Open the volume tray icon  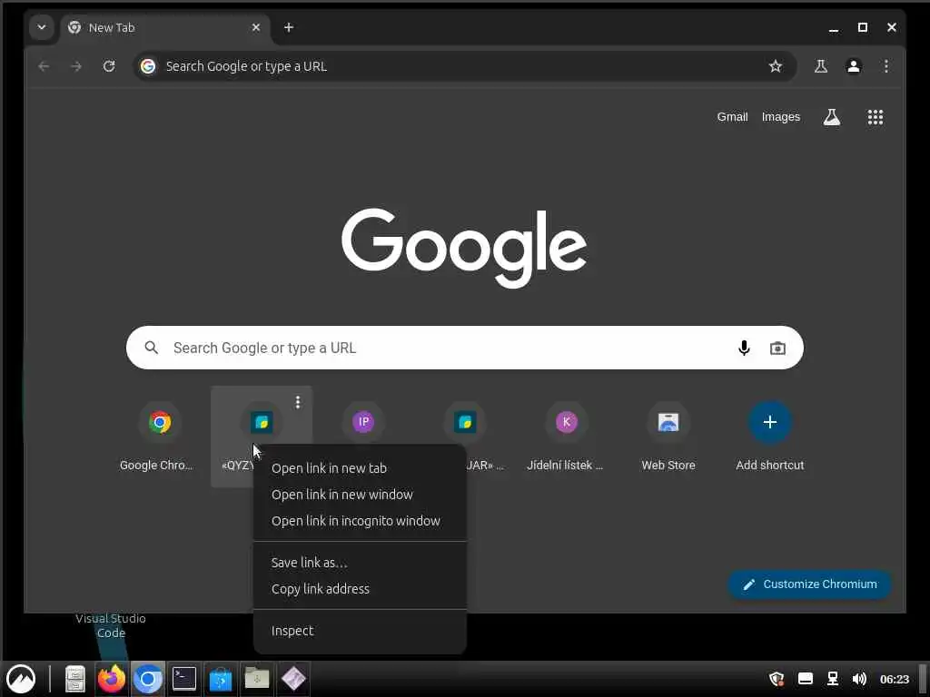click(x=859, y=679)
